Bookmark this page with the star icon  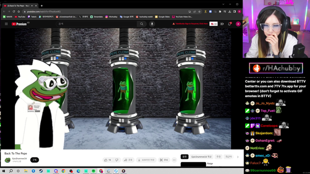click(200, 12)
